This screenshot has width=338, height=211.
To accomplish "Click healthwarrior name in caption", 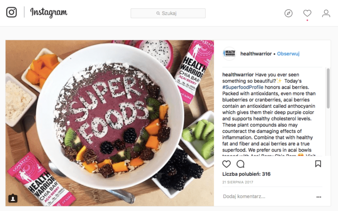I will (x=238, y=74).
